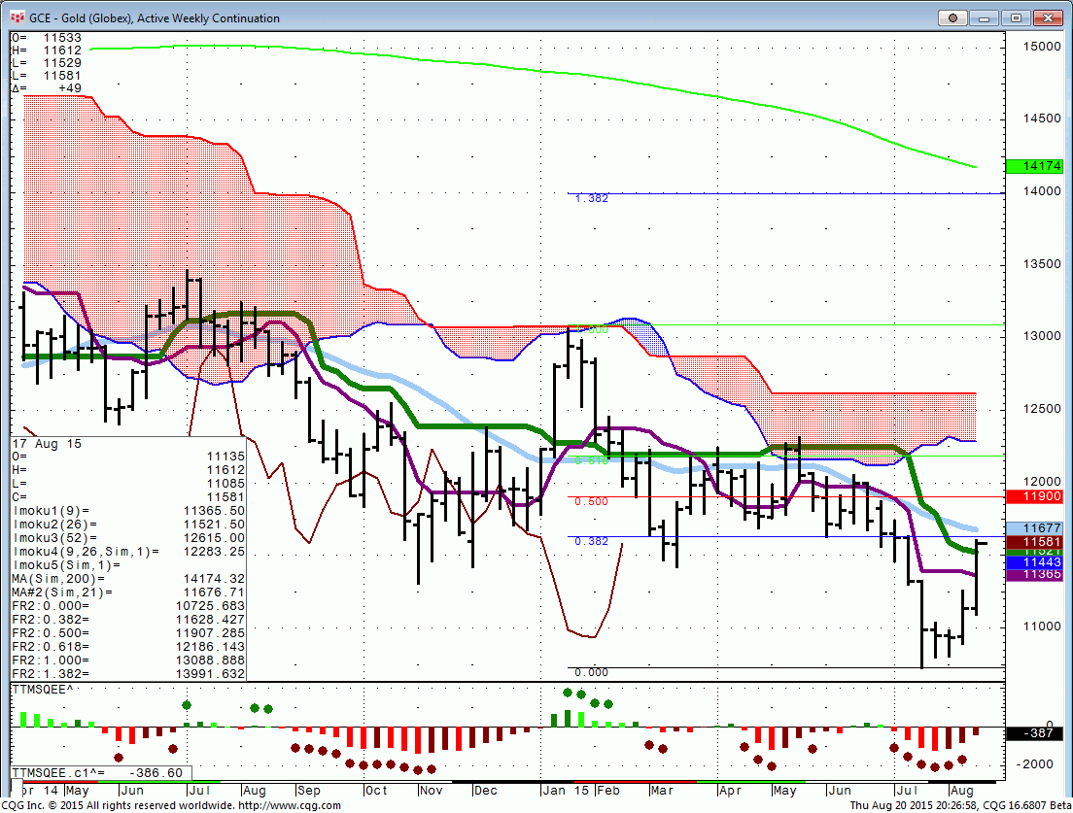This screenshot has width=1073, height=813.
Task: Click the CQG application icon in title bar
Action: pyautogui.click(x=17, y=17)
